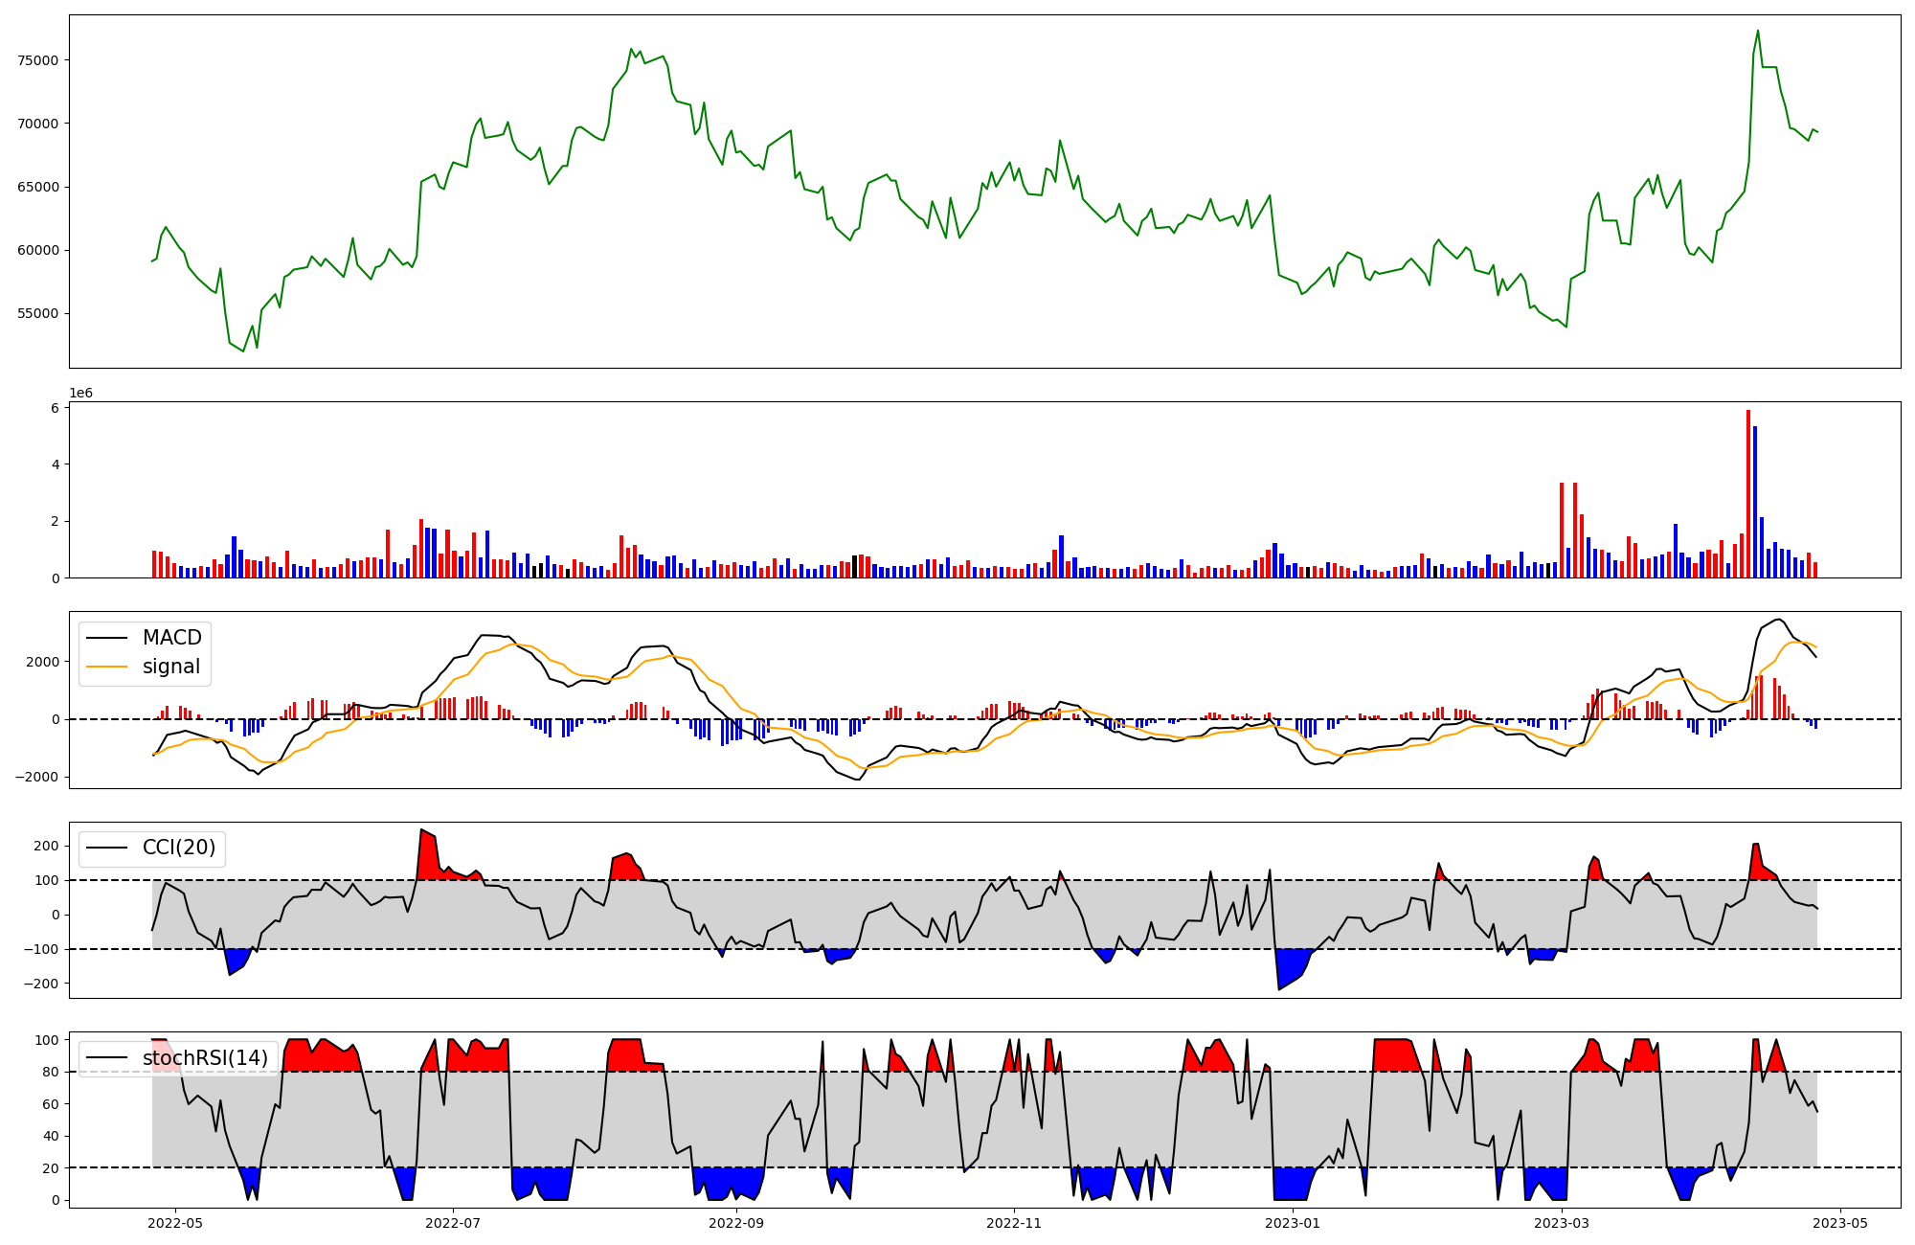Click the 55000 price axis tick label
The height and width of the screenshot is (1245, 1915).
click(38, 314)
